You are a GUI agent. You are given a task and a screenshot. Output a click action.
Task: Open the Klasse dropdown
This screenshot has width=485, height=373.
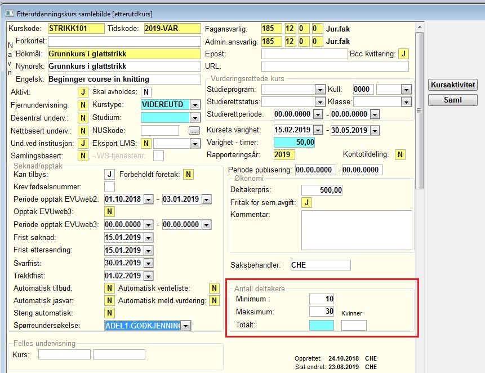(406, 102)
